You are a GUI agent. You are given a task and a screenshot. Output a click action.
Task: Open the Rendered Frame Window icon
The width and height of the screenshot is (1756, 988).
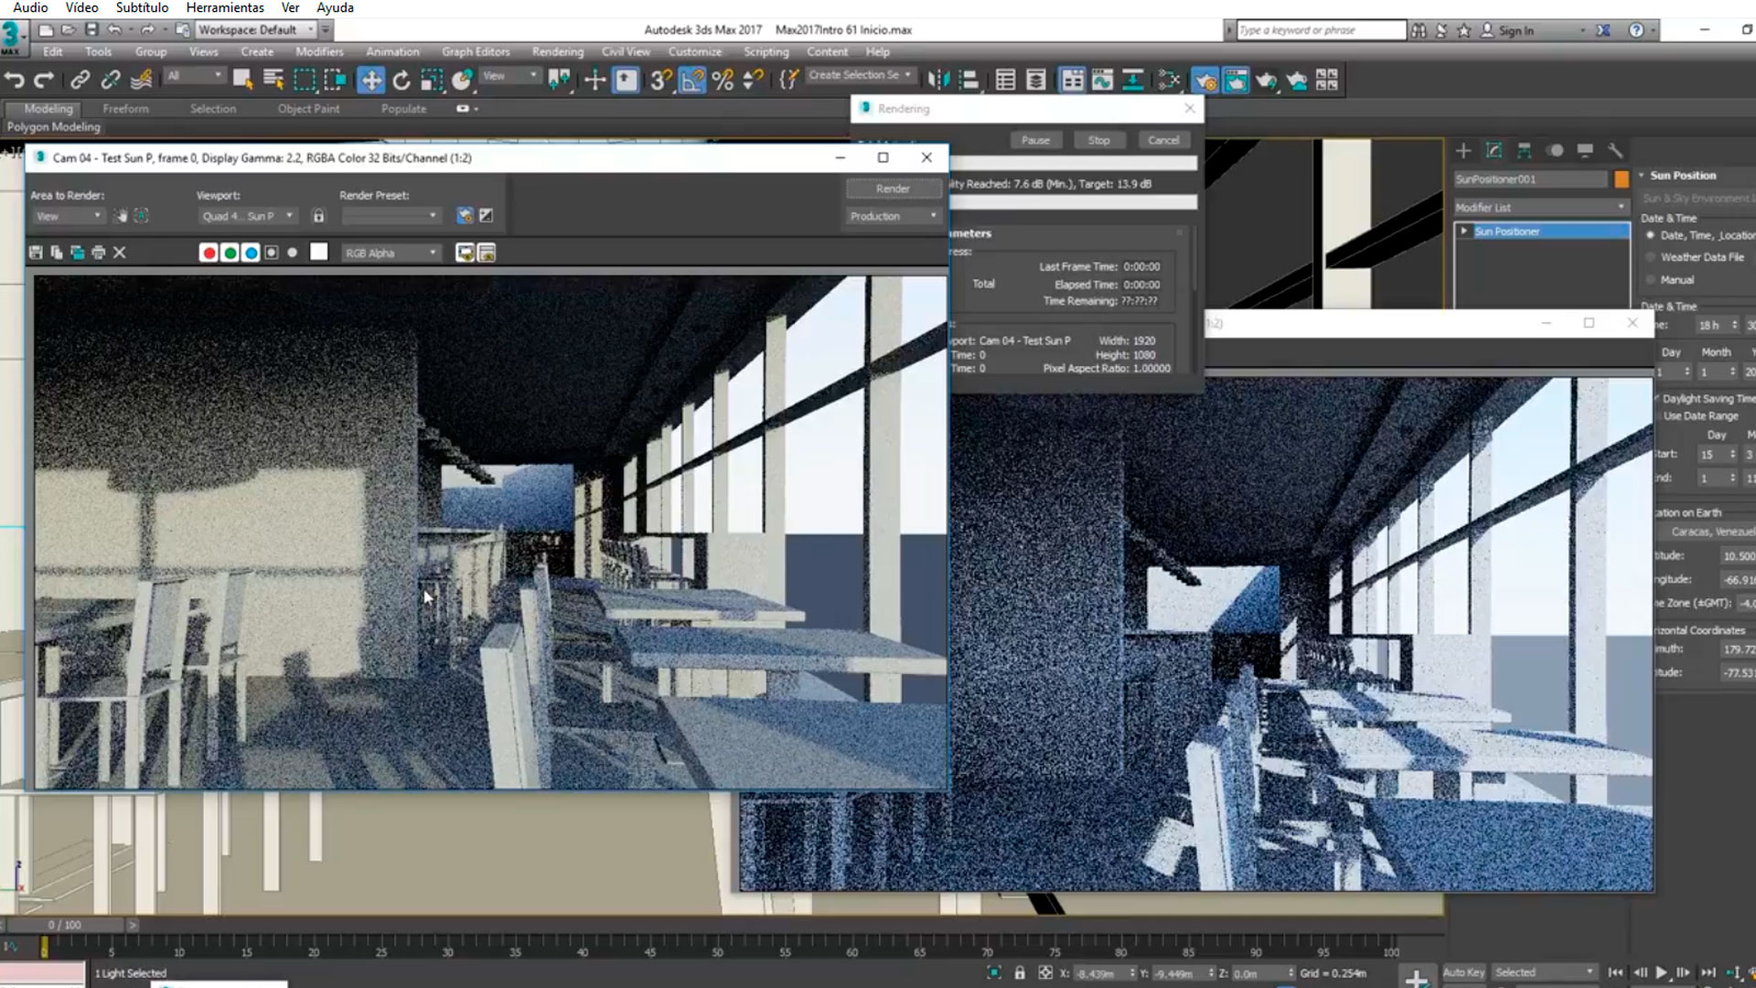[1236, 81]
